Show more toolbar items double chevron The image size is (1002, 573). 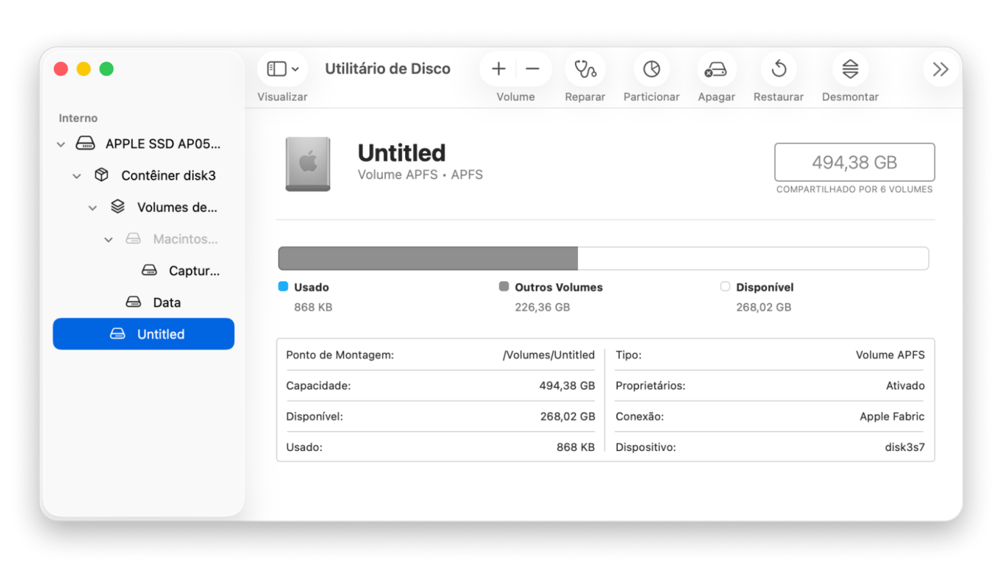[940, 69]
